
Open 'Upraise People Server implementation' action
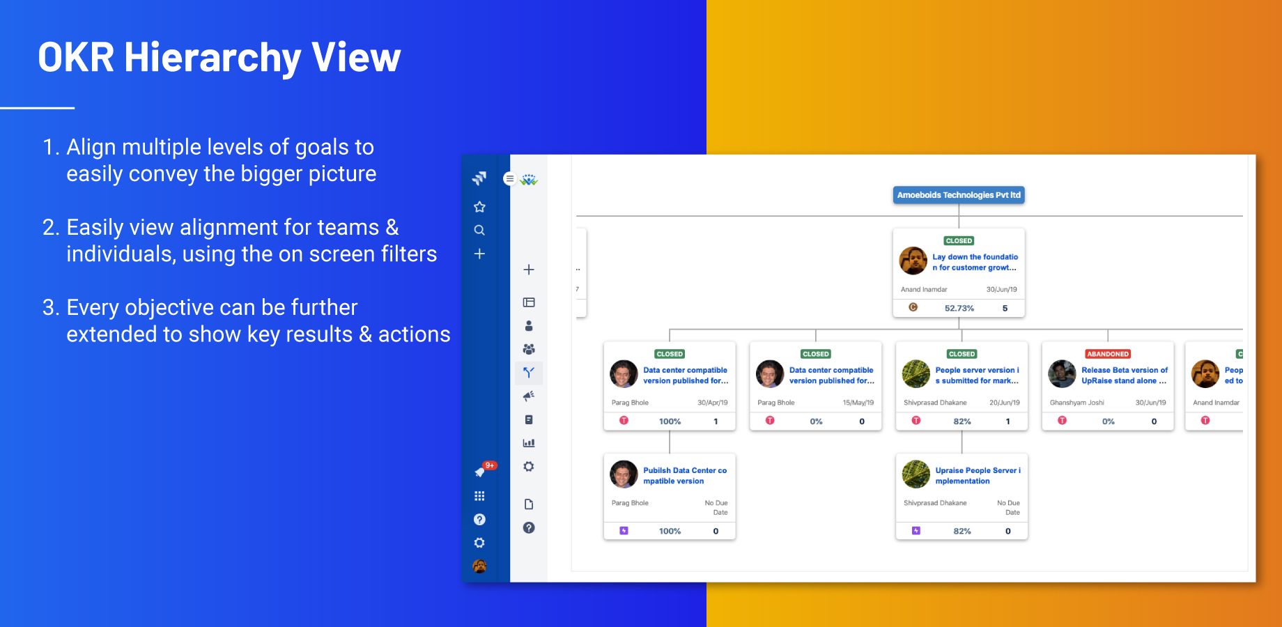(x=978, y=476)
